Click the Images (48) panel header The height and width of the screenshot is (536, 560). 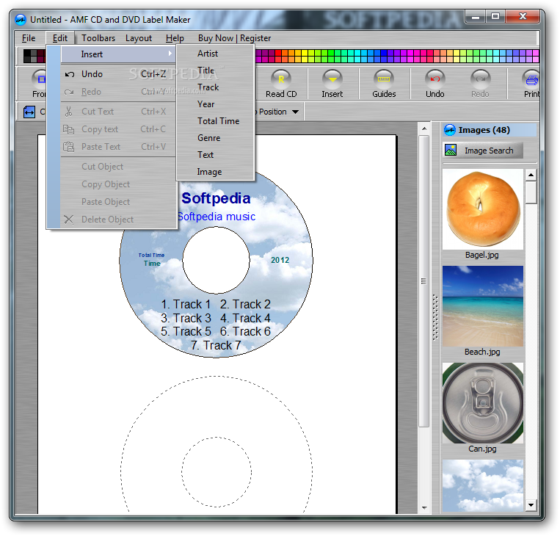490,130
